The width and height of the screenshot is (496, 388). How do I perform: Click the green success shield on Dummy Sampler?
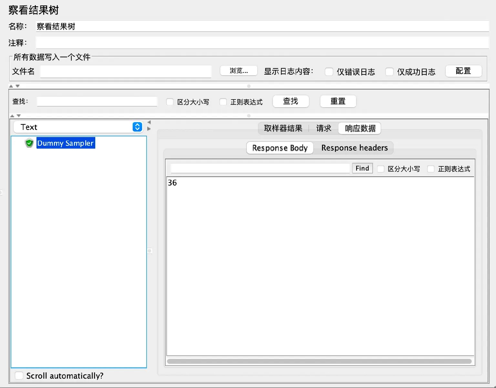(29, 143)
